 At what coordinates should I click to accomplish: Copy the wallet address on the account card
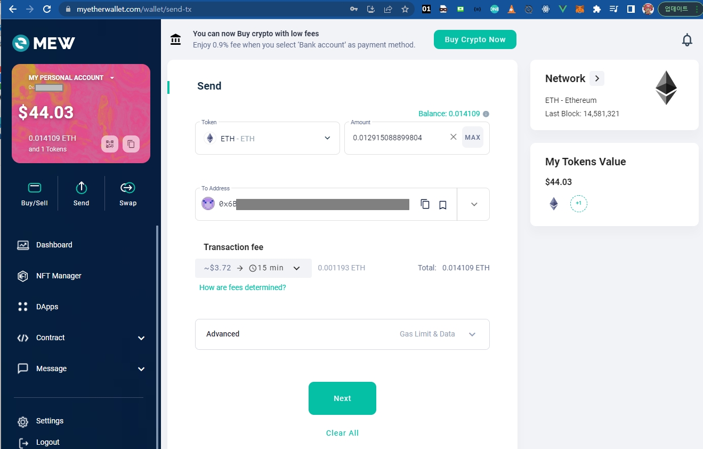(x=131, y=144)
